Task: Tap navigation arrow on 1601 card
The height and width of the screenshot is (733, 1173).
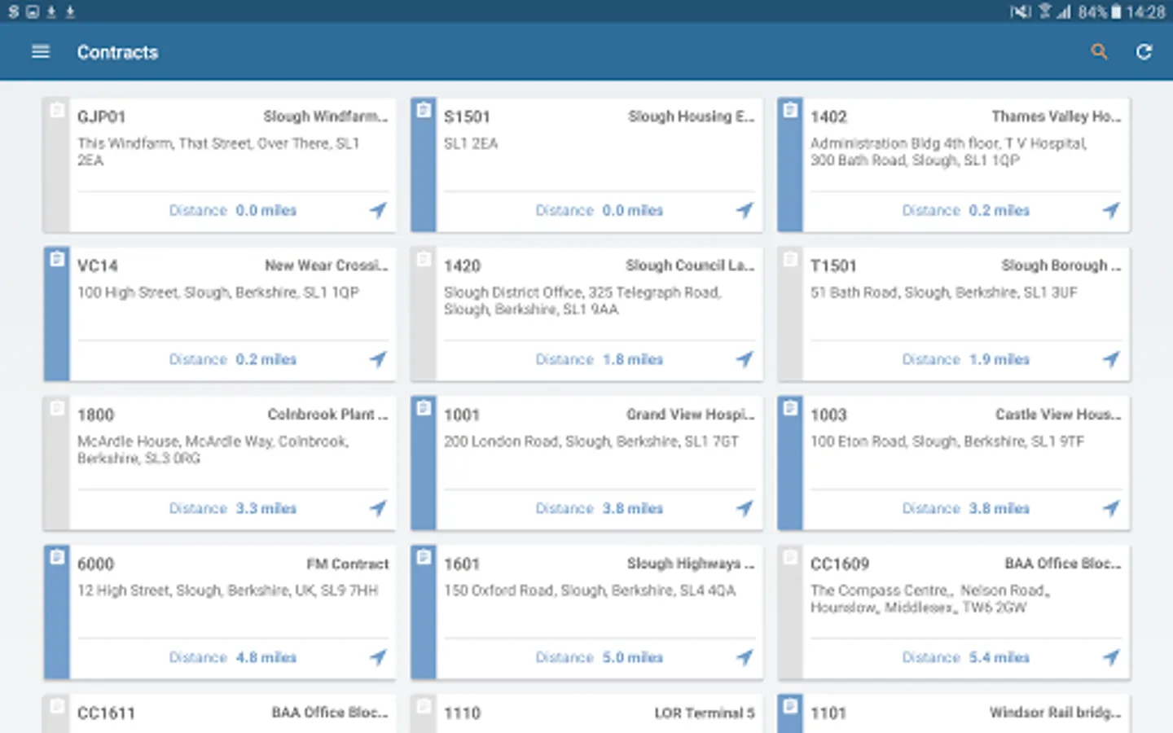Action: (745, 657)
